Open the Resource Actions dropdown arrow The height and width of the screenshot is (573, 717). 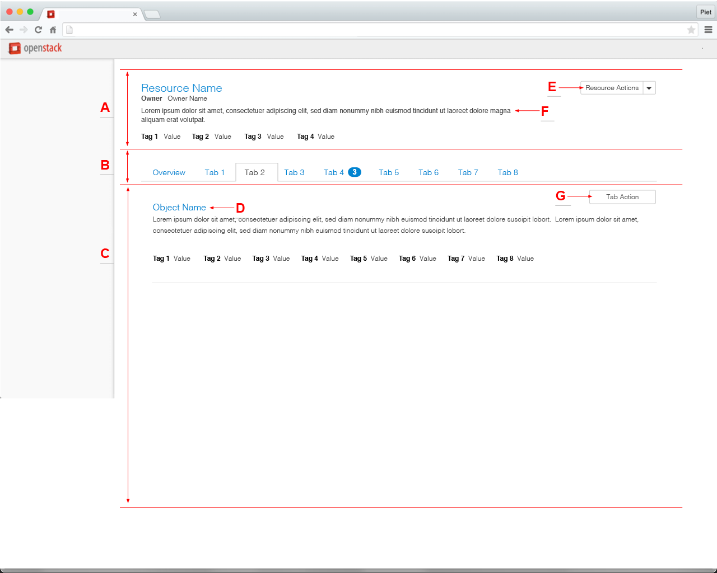pyautogui.click(x=649, y=87)
